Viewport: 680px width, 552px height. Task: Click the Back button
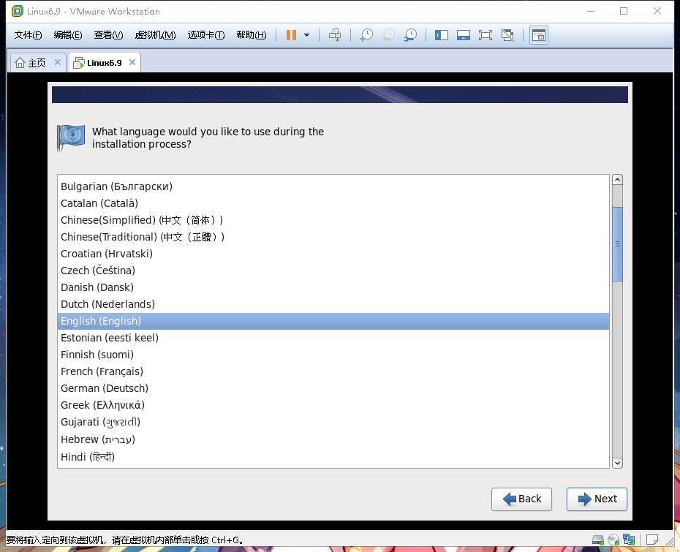521,499
